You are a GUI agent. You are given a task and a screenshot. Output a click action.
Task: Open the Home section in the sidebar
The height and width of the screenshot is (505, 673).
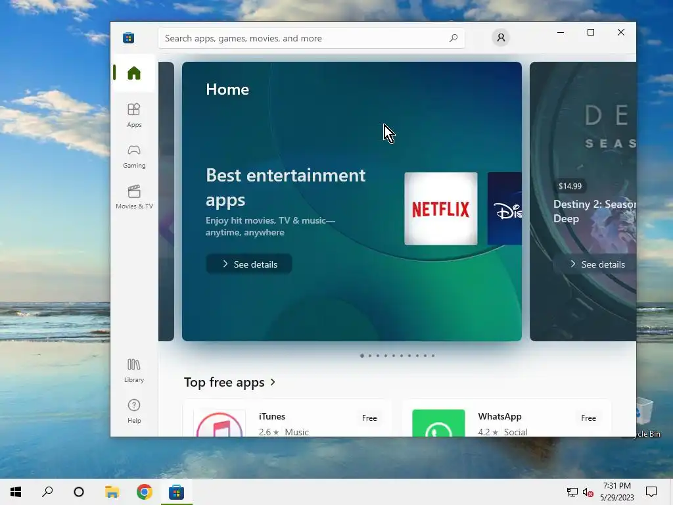tap(134, 73)
